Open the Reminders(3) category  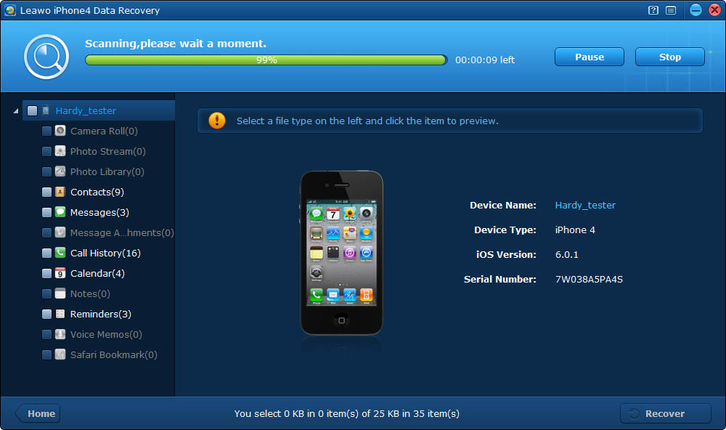click(100, 315)
